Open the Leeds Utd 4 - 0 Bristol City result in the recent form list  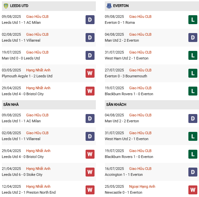(23, 94)
